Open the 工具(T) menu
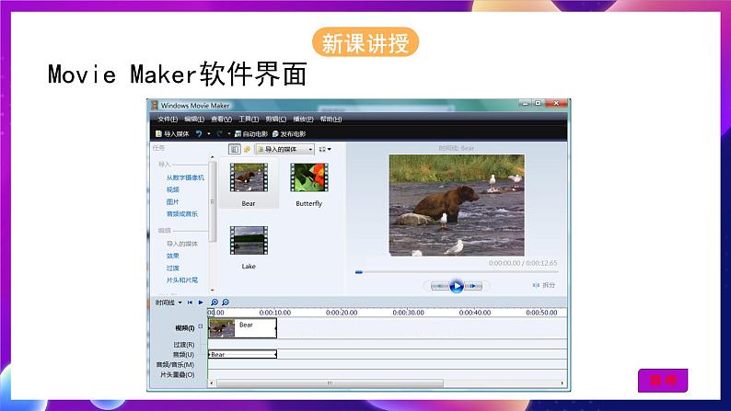The height and width of the screenshot is (411, 731). tap(249, 120)
